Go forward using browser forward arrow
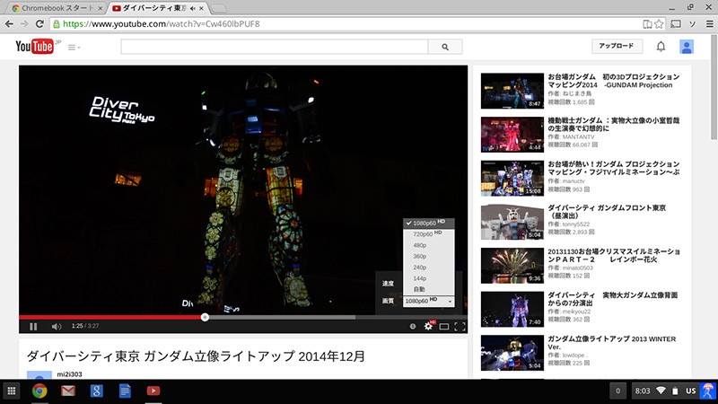Viewport: 718px width, 404px height. pos(24,24)
